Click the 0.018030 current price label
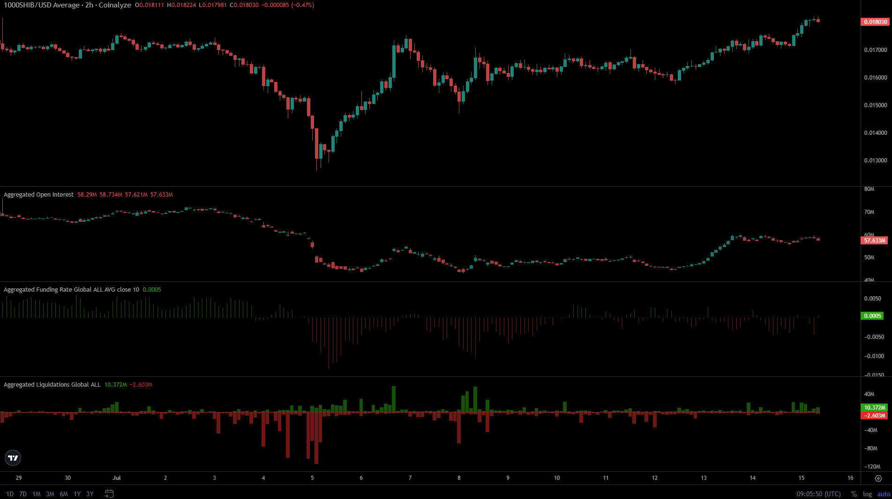Screen dimensions: 892x499 pos(875,22)
